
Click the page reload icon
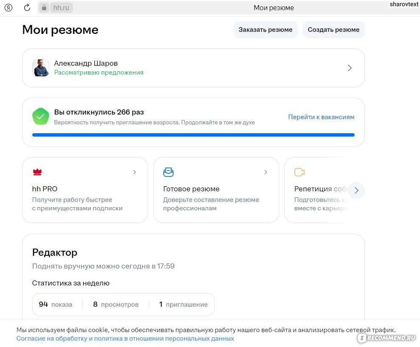point(27,7)
